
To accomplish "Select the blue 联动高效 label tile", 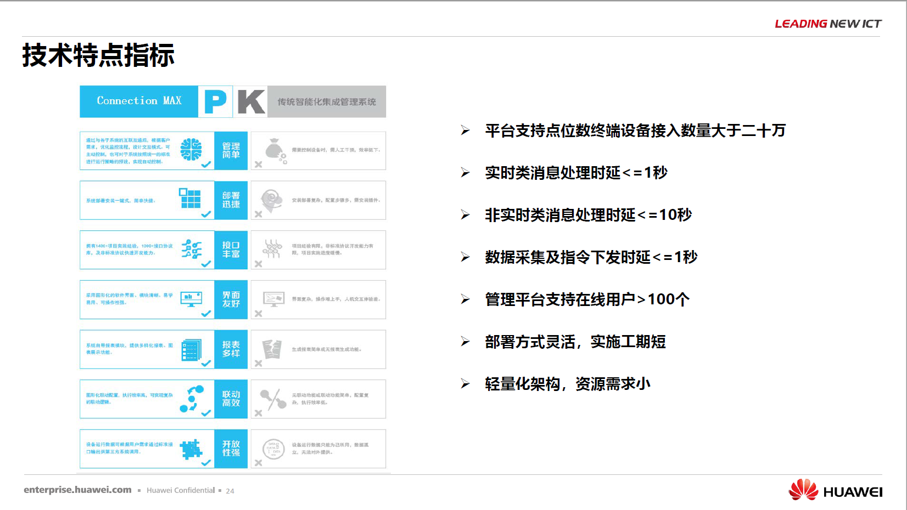I will click(x=231, y=399).
